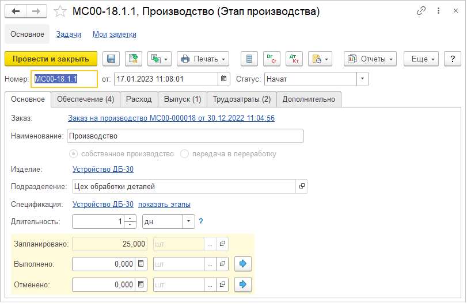The height and width of the screenshot is (304, 467).
Task: Expand the duration unit дн dropdown
Action: [189, 222]
